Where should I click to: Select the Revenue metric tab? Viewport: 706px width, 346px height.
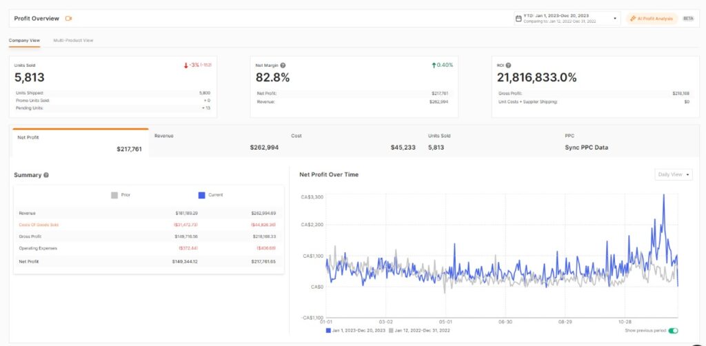217,142
